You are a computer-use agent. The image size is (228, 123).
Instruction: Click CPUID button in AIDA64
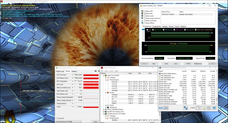click(188, 64)
